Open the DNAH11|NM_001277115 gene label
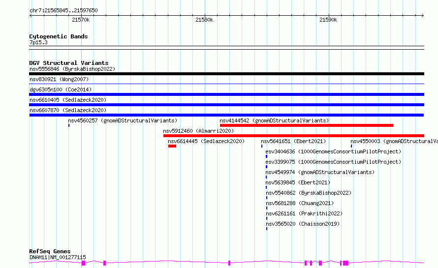 click(x=58, y=257)
